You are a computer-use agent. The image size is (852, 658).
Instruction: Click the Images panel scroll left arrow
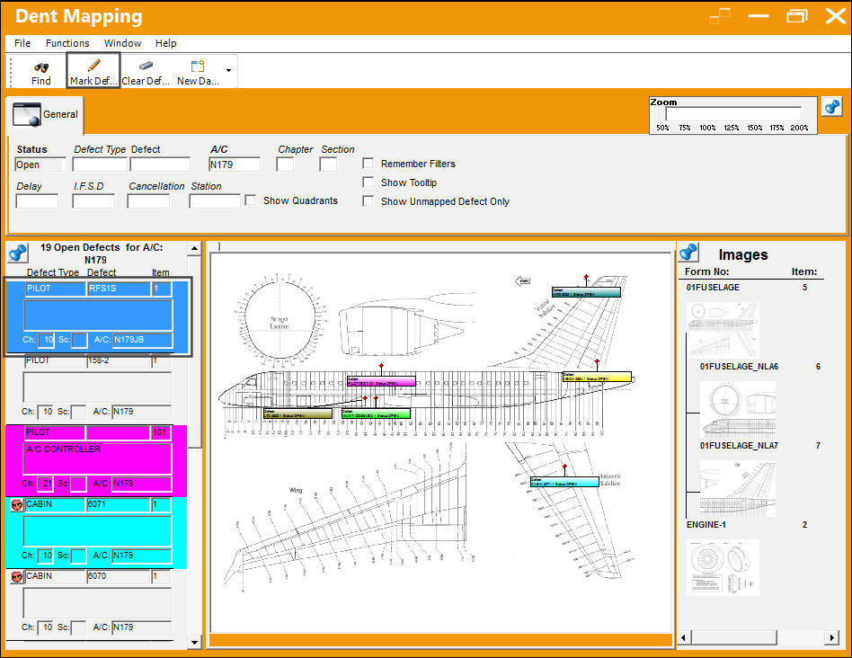(684, 637)
